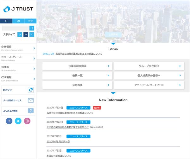Set text size to medium (中)
This screenshot has height=159, width=190.
pos(26,34)
